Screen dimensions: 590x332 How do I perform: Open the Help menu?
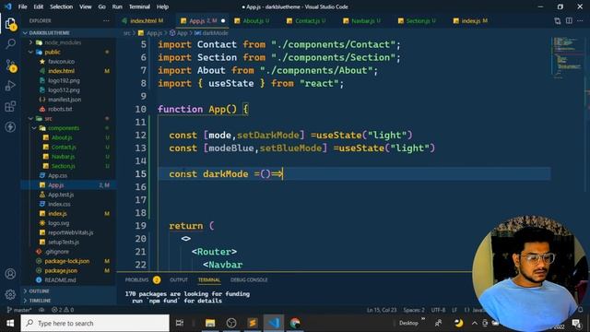point(162,6)
